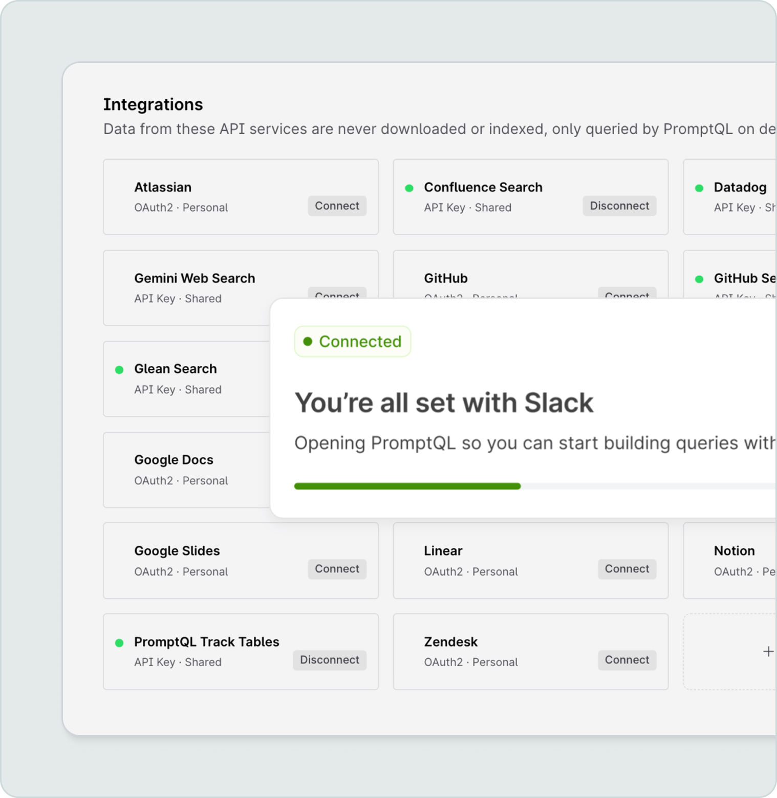777x798 pixels.
Task: Click the PromptQL Track Tables status dot
Action: [x=119, y=643]
